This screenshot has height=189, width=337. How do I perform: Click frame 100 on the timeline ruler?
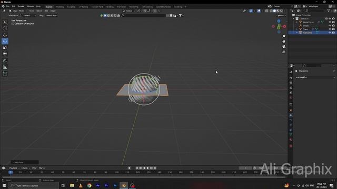116,172
